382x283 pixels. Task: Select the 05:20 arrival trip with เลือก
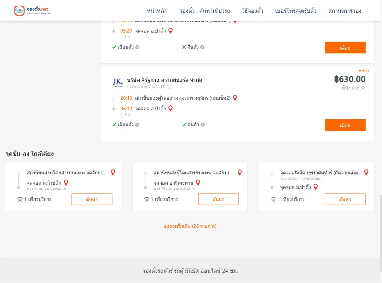(345, 47)
